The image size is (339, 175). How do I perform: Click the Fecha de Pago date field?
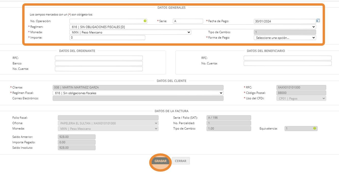[285, 21]
